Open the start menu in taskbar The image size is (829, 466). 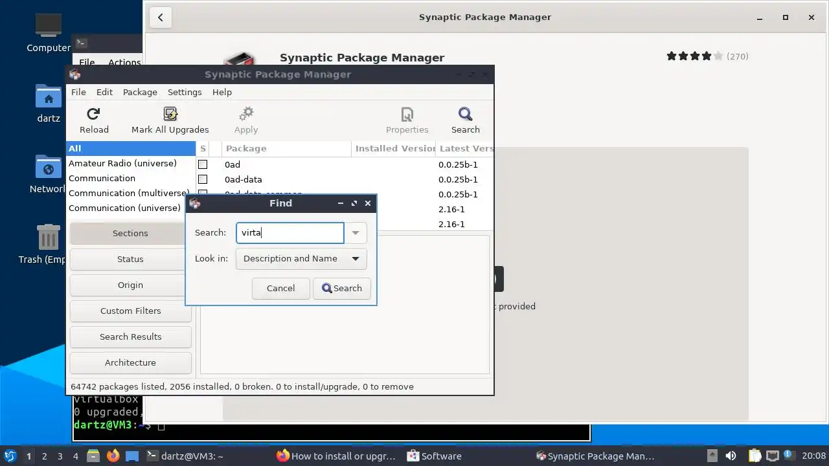(10, 456)
